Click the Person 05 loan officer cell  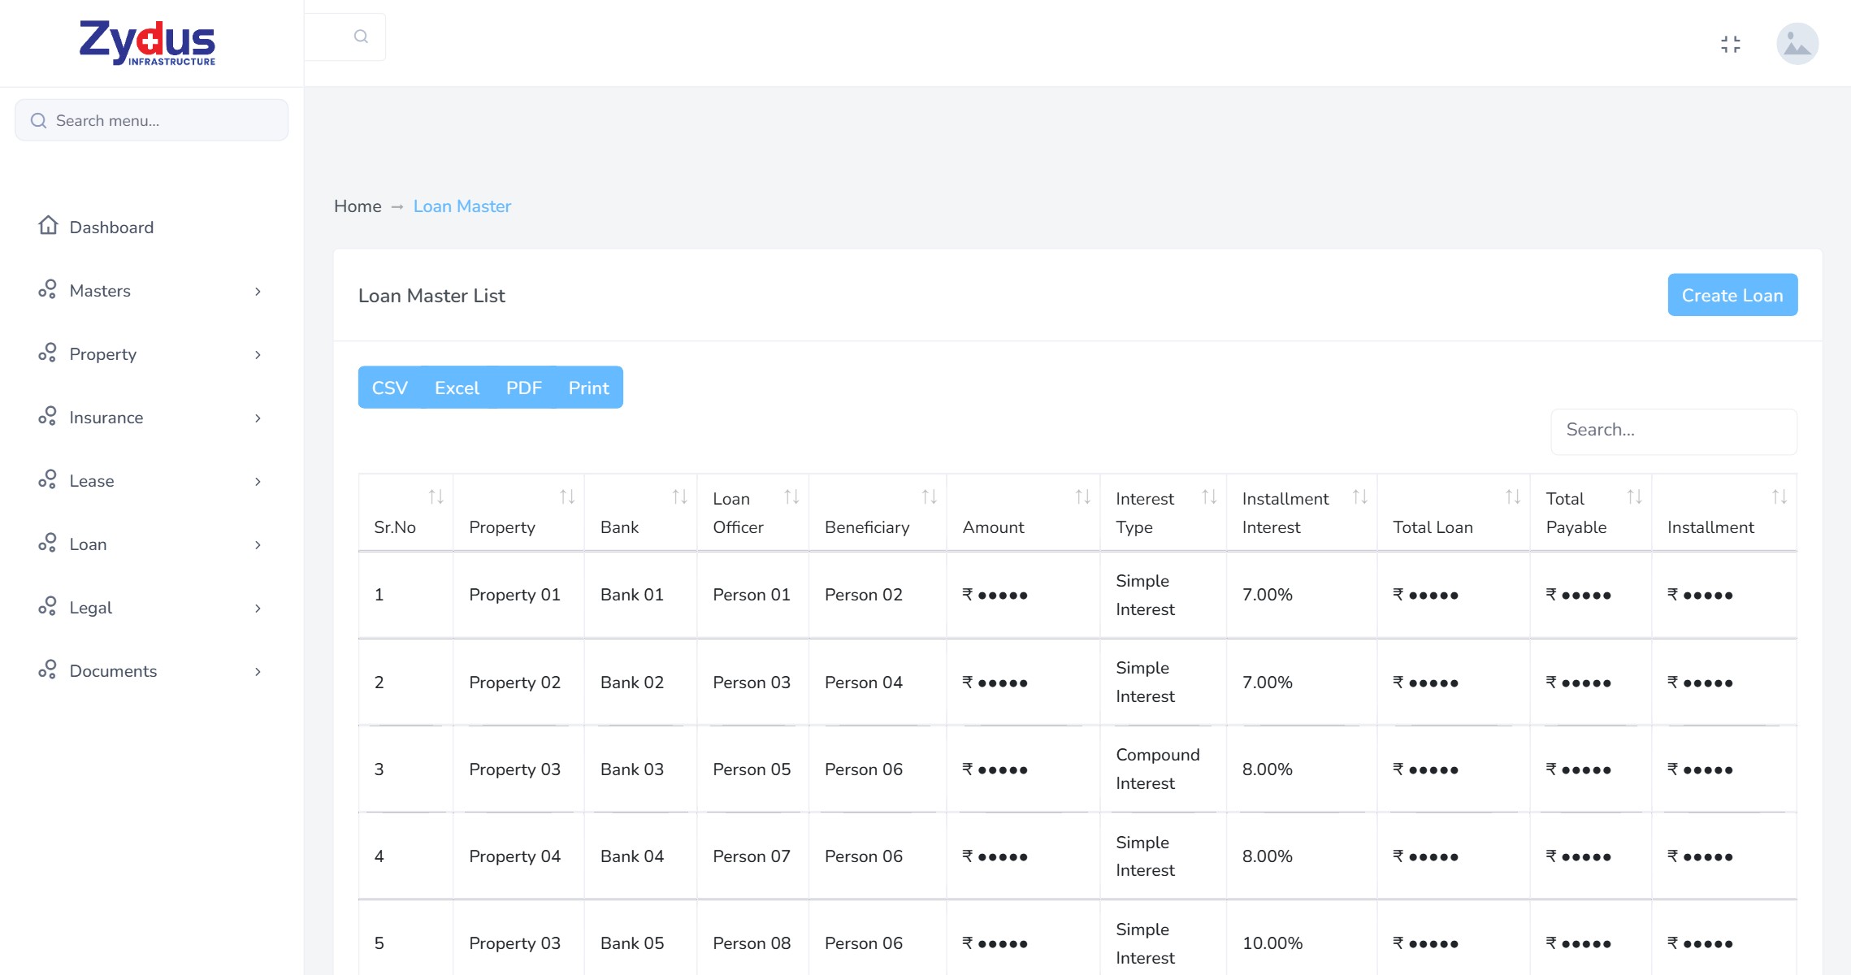coord(752,769)
